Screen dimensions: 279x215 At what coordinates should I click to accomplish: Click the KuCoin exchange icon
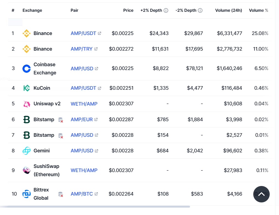(26, 88)
